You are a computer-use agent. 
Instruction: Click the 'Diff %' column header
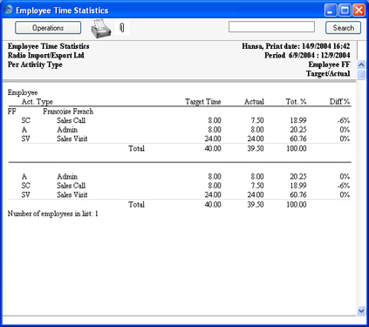tap(339, 102)
